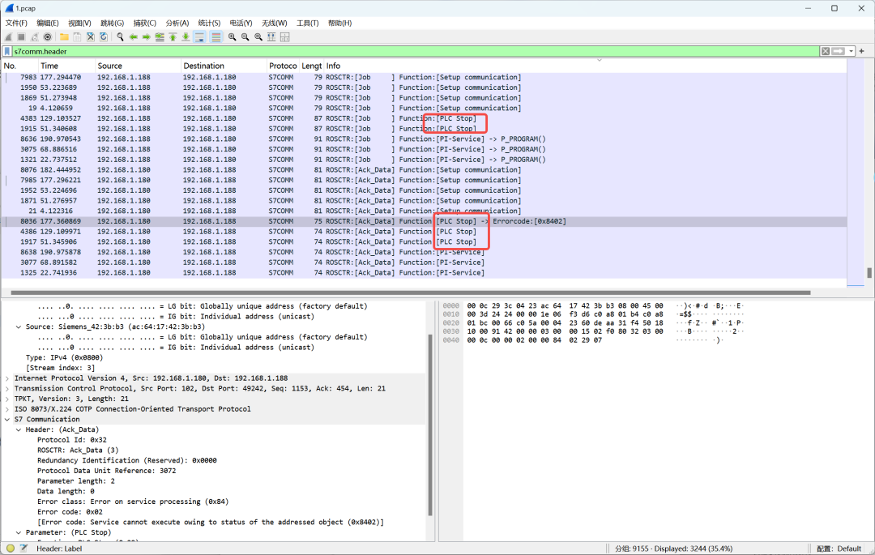Reload the capture file icon
This screenshot has height=555, width=875.
(x=104, y=36)
